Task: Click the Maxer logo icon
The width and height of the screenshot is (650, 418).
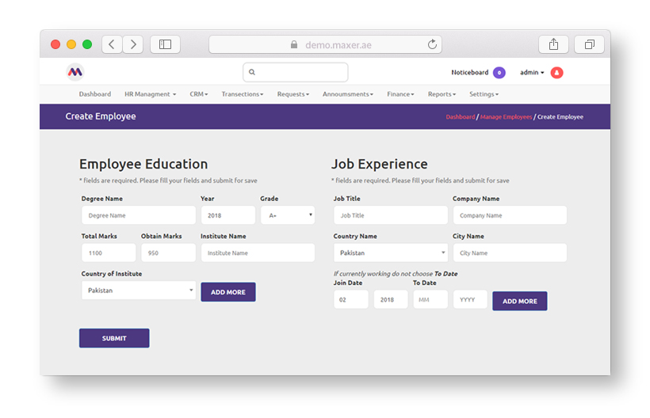Action: click(x=75, y=72)
